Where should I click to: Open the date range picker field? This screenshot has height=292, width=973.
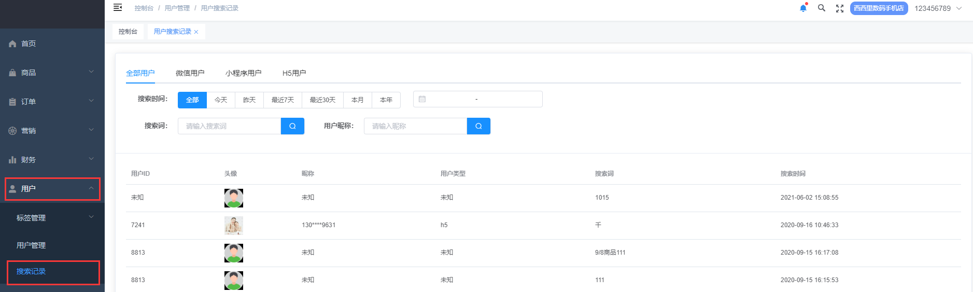point(477,99)
